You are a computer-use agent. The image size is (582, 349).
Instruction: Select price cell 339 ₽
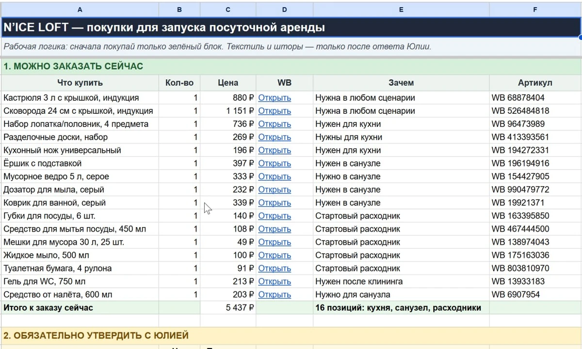(228, 203)
